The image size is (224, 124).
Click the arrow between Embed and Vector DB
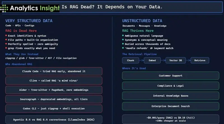tap(164, 60)
